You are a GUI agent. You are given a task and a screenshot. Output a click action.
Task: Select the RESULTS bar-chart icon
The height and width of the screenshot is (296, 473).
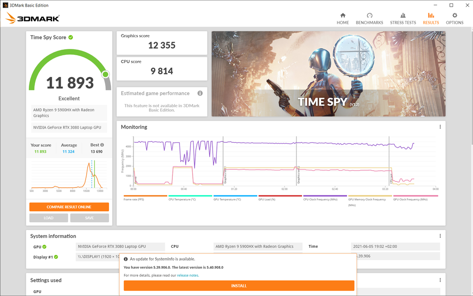(430, 18)
